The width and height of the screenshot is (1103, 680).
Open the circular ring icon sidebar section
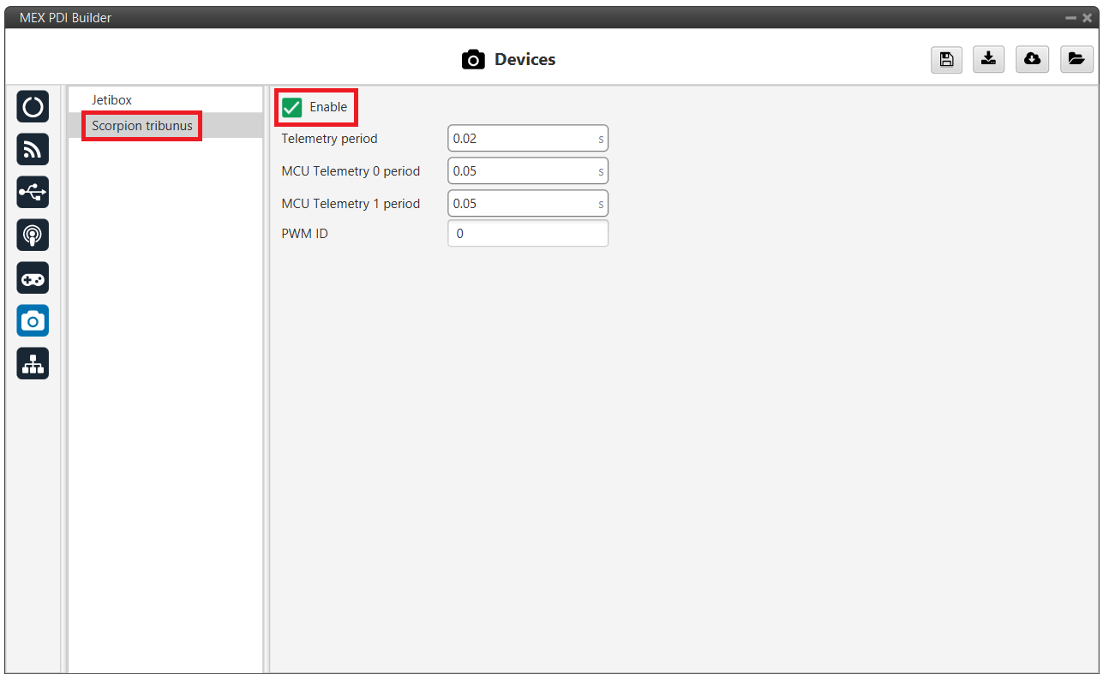(x=33, y=107)
